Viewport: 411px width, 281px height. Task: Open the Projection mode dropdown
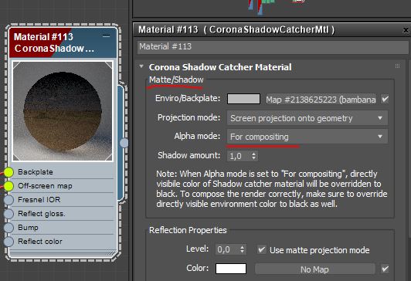[307, 118]
